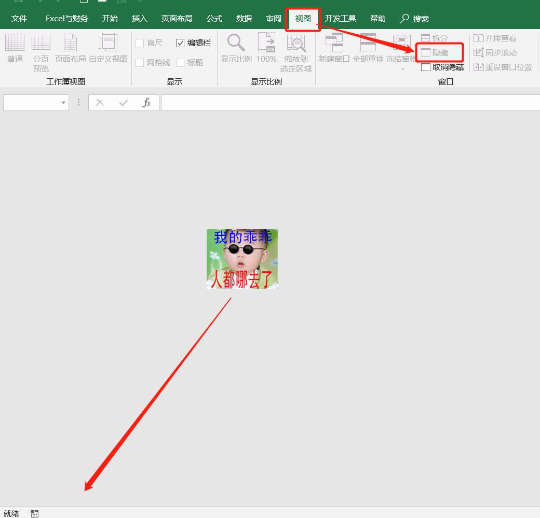
Task: Toggle the Ruler (直尺) checkbox
Action: pyautogui.click(x=140, y=43)
